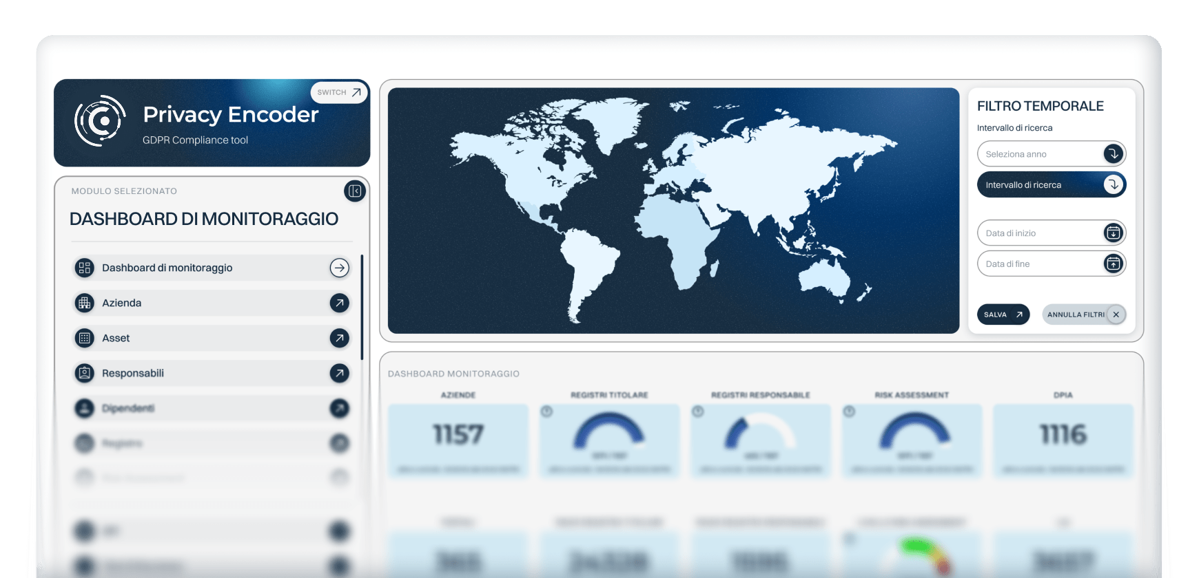
Task: Click the FILTRO TEMPORALE heading
Action: 1040,106
